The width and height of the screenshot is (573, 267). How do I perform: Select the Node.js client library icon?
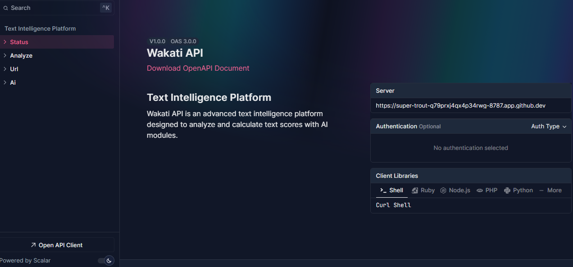coord(443,190)
